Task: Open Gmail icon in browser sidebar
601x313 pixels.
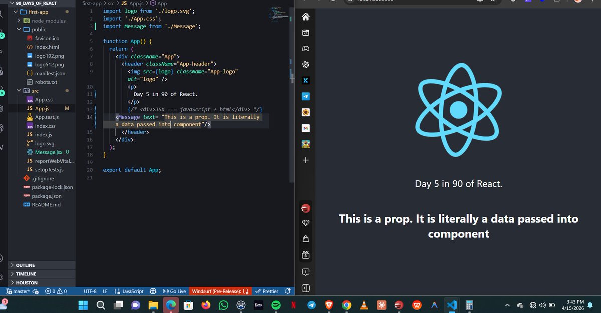Action: click(x=306, y=129)
